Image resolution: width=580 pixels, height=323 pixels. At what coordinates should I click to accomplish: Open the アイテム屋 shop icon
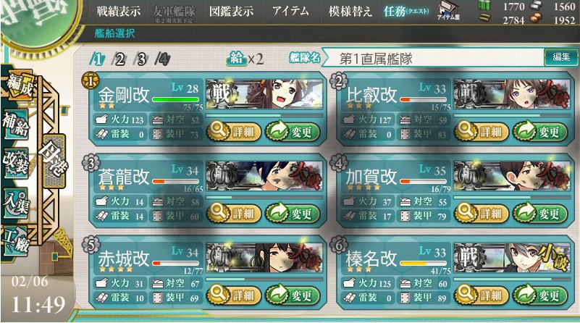click(448, 11)
